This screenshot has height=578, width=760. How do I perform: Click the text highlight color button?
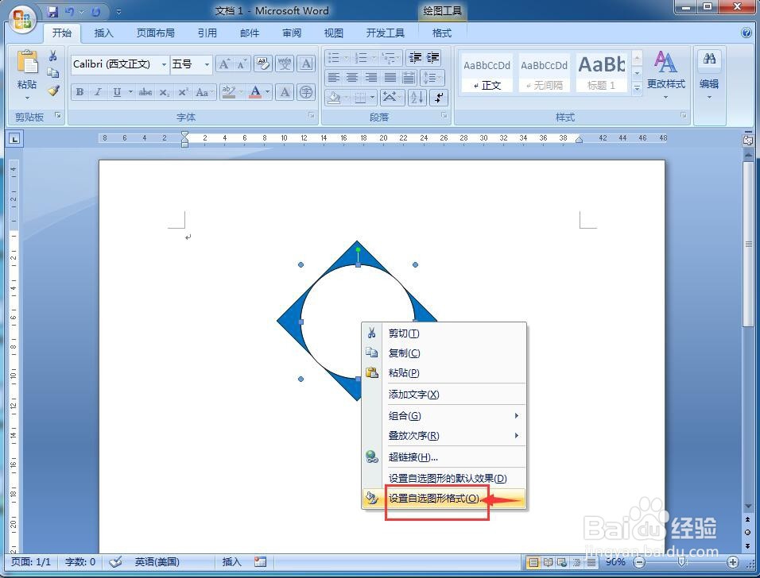[x=228, y=92]
